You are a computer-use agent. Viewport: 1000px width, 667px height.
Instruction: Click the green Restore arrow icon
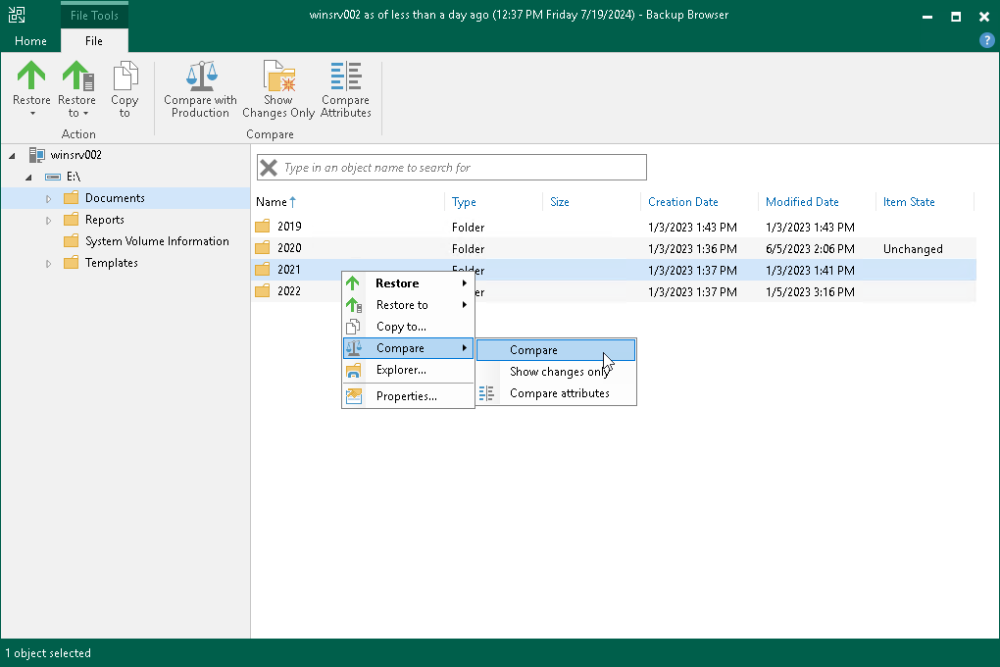coord(30,74)
